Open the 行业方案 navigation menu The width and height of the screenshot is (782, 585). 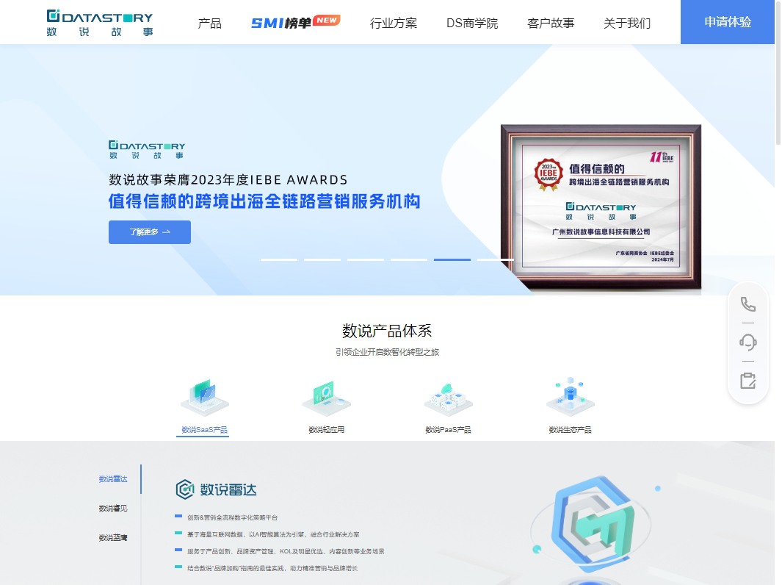point(394,23)
